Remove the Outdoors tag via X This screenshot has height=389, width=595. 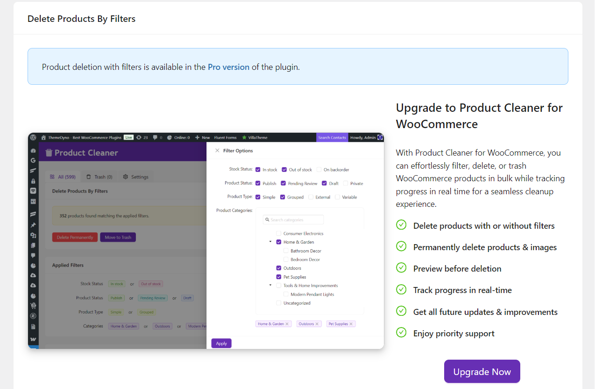[x=317, y=324]
